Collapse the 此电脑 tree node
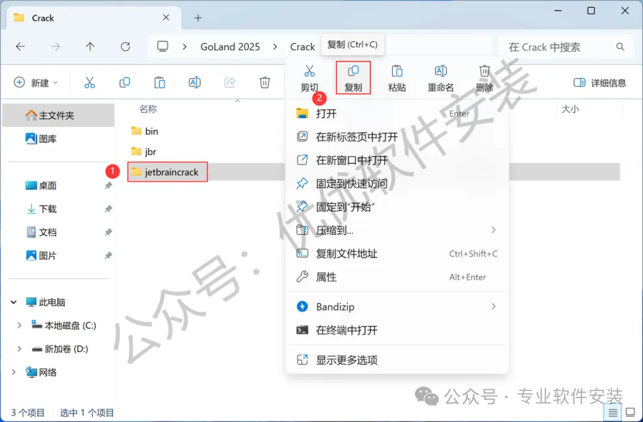The width and height of the screenshot is (643, 422). coord(14,302)
